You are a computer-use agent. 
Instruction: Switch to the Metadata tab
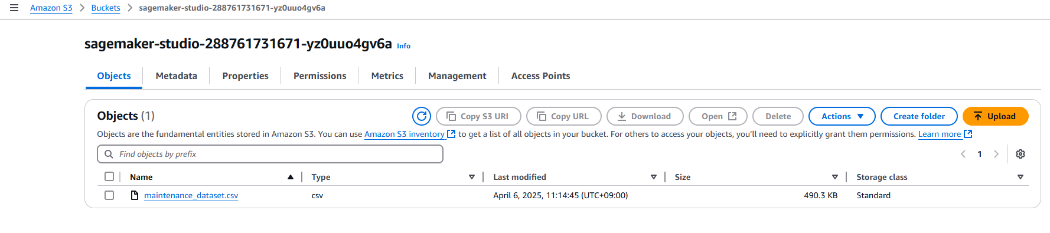click(177, 76)
